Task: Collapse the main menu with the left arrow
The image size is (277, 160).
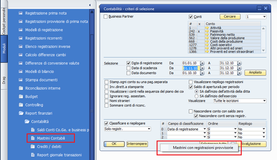Action: [90, 5]
